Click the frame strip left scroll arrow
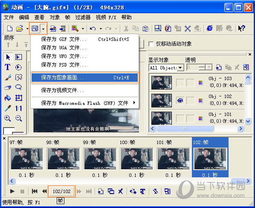255x208 pixels. click(12, 181)
